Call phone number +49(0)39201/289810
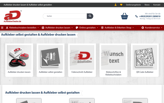The height and width of the screenshot is (103, 164). (150, 16)
